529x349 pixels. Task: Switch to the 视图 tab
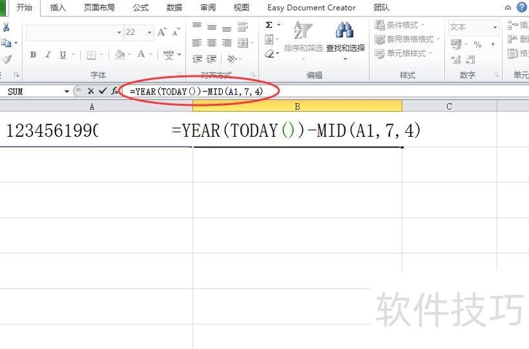(241, 7)
